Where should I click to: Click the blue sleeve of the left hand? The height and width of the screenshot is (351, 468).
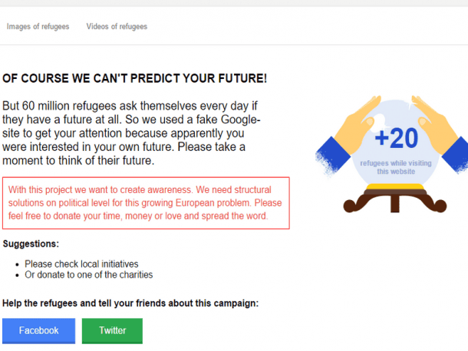click(x=327, y=159)
